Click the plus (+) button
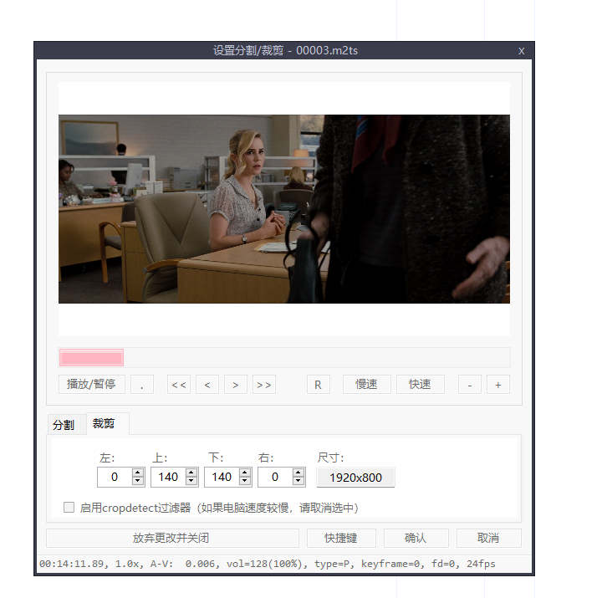Screen dimensions: 602x598 click(498, 385)
